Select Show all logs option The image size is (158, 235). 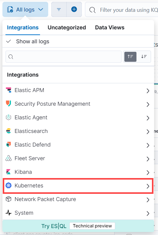pyautogui.click(x=78, y=41)
